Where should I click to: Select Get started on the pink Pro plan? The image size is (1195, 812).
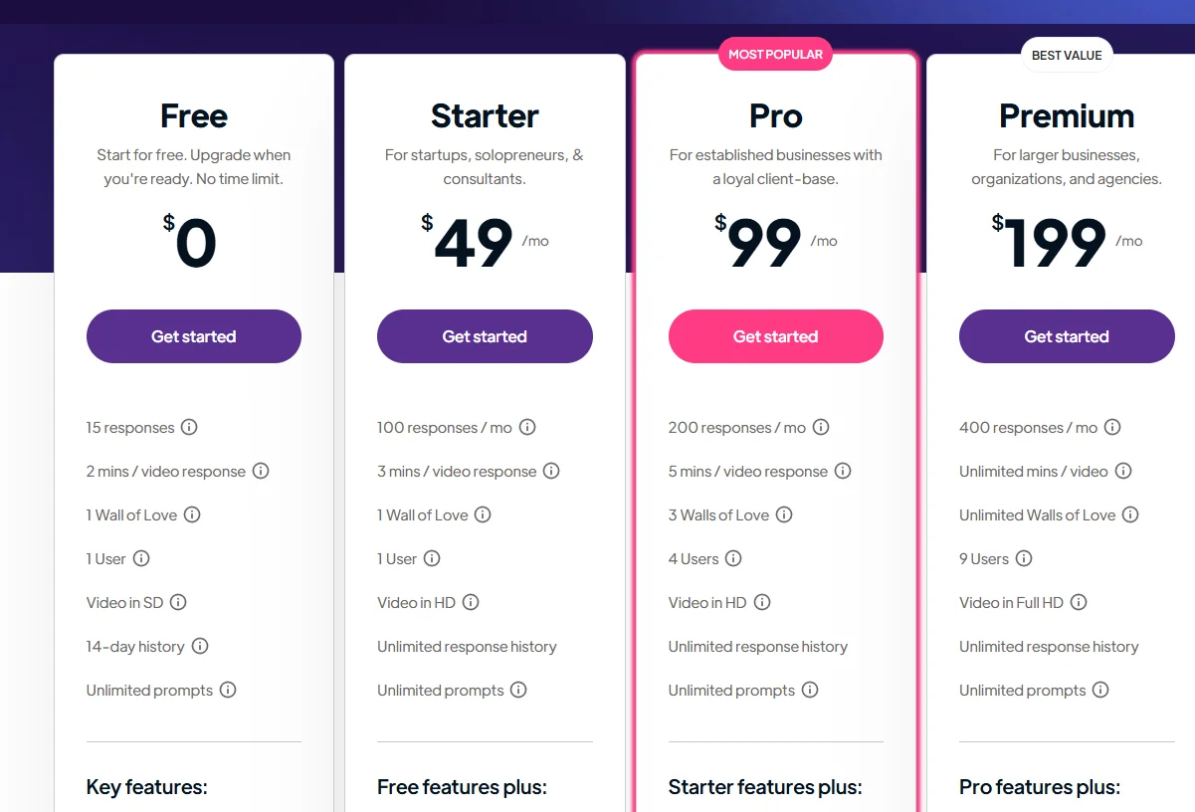coord(775,336)
